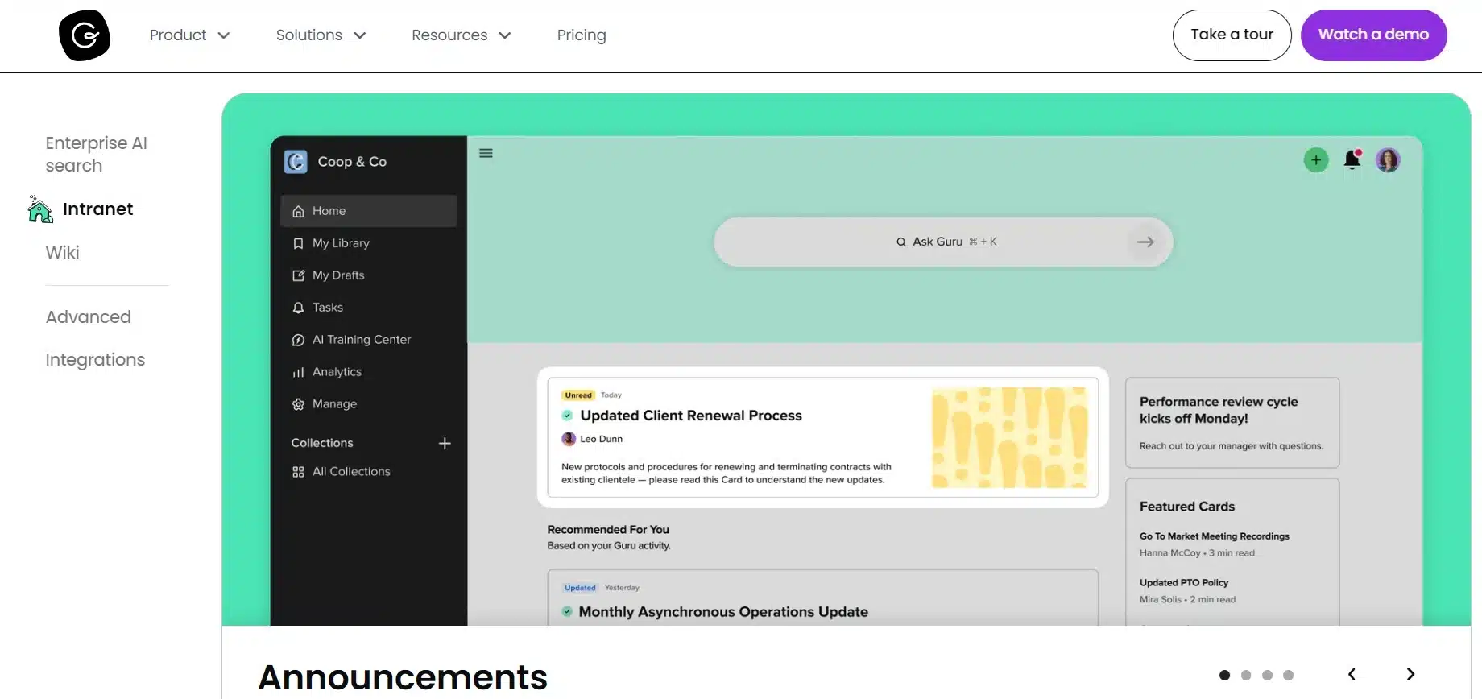Select the third carousel dot
This screenshot has height=699, width=1482.
coord(1267,676)
